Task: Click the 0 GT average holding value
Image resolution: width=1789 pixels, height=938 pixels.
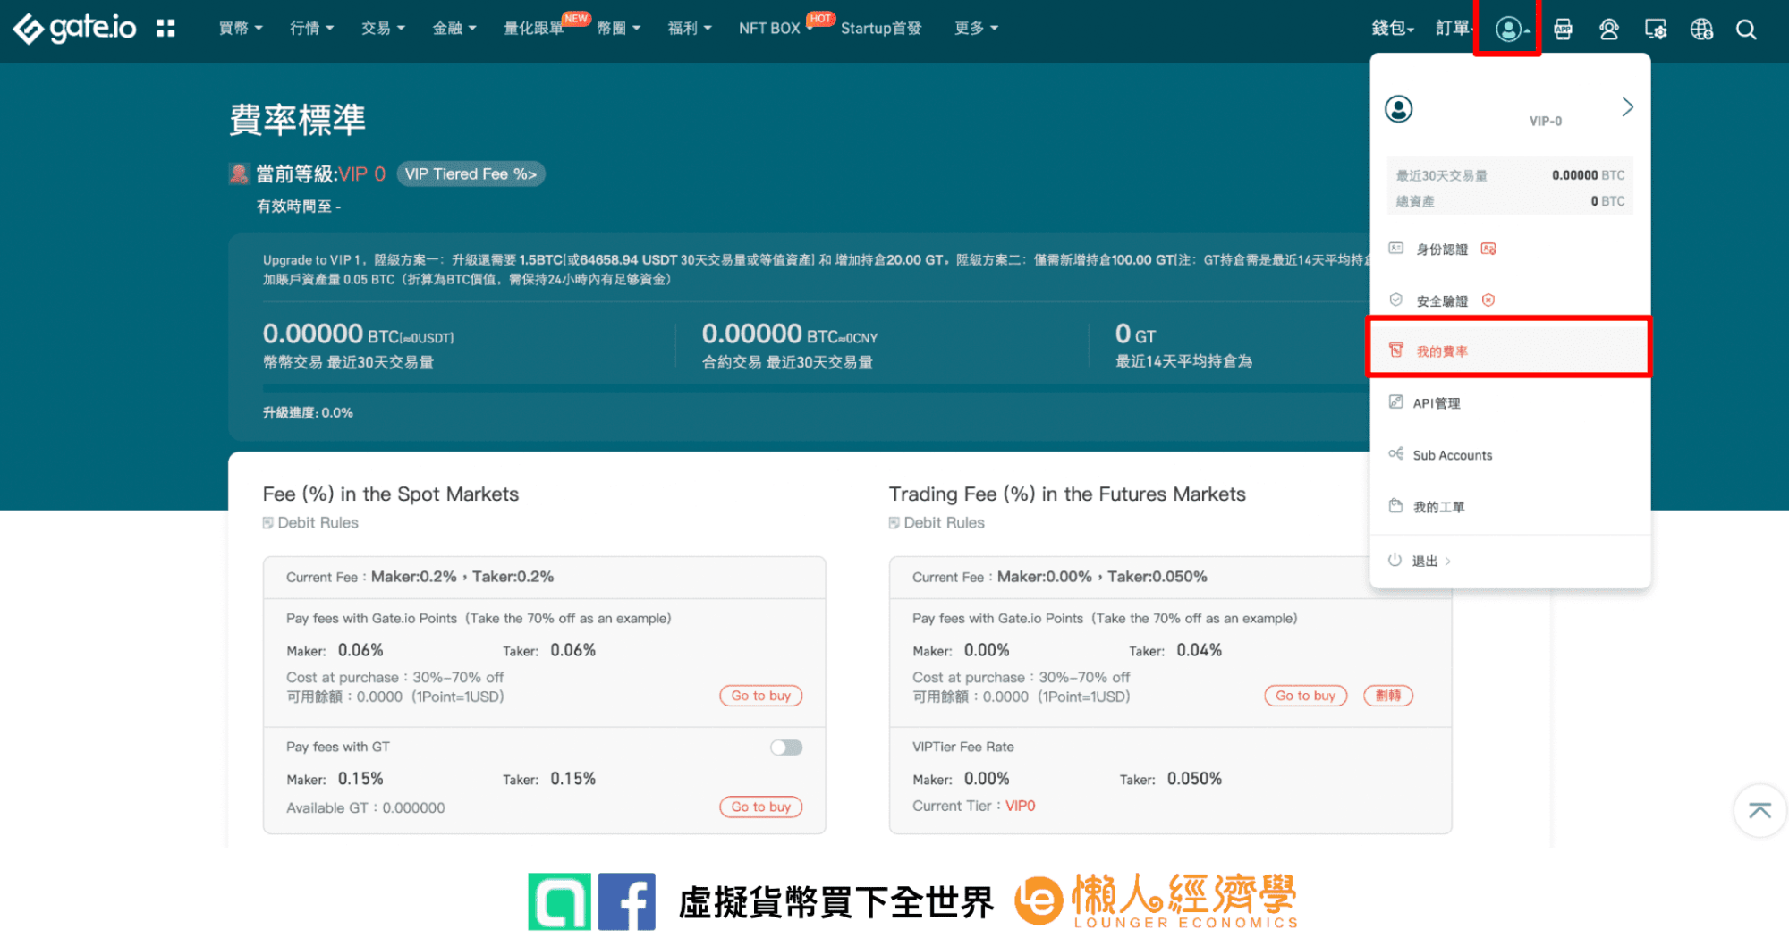Action: click(1135, 334)
